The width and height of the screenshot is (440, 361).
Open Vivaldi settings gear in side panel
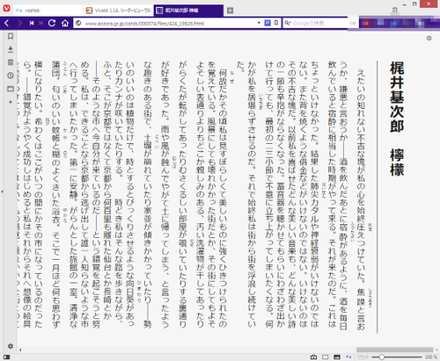click(x=11, y=346)
